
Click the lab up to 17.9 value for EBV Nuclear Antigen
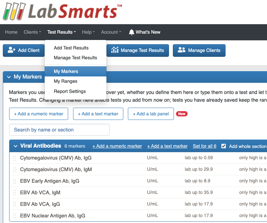(199, 216)
